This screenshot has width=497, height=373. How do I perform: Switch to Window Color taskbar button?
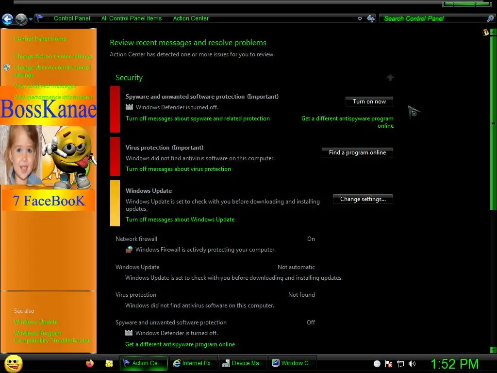(293, 363)
